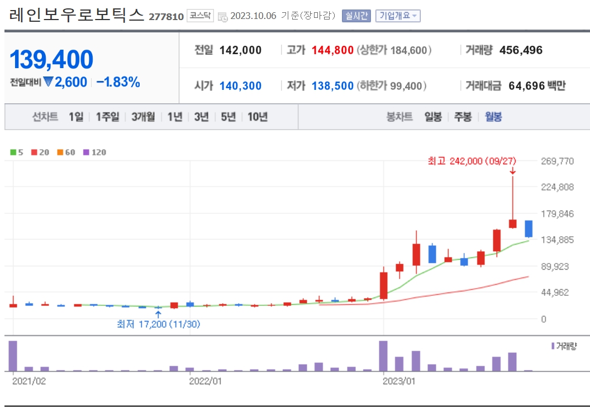
Task: Switch to the 5년 line chart
Action: pyautogui.click(x=228, y=117)
